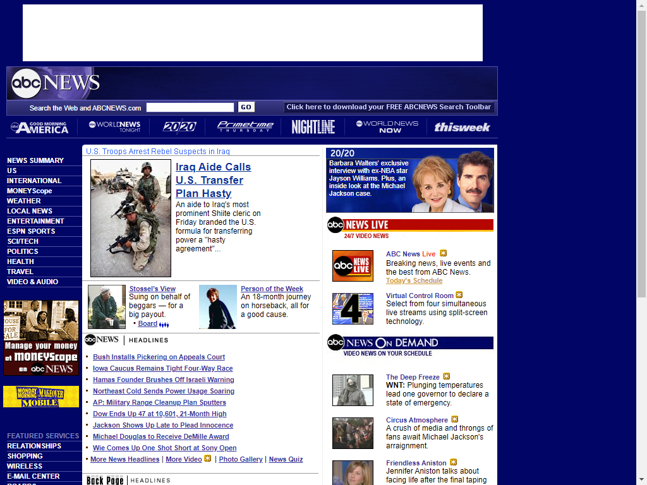
Task: Click the video star icon beside Circus Atmosphere
Action: [x=455, y=419]
